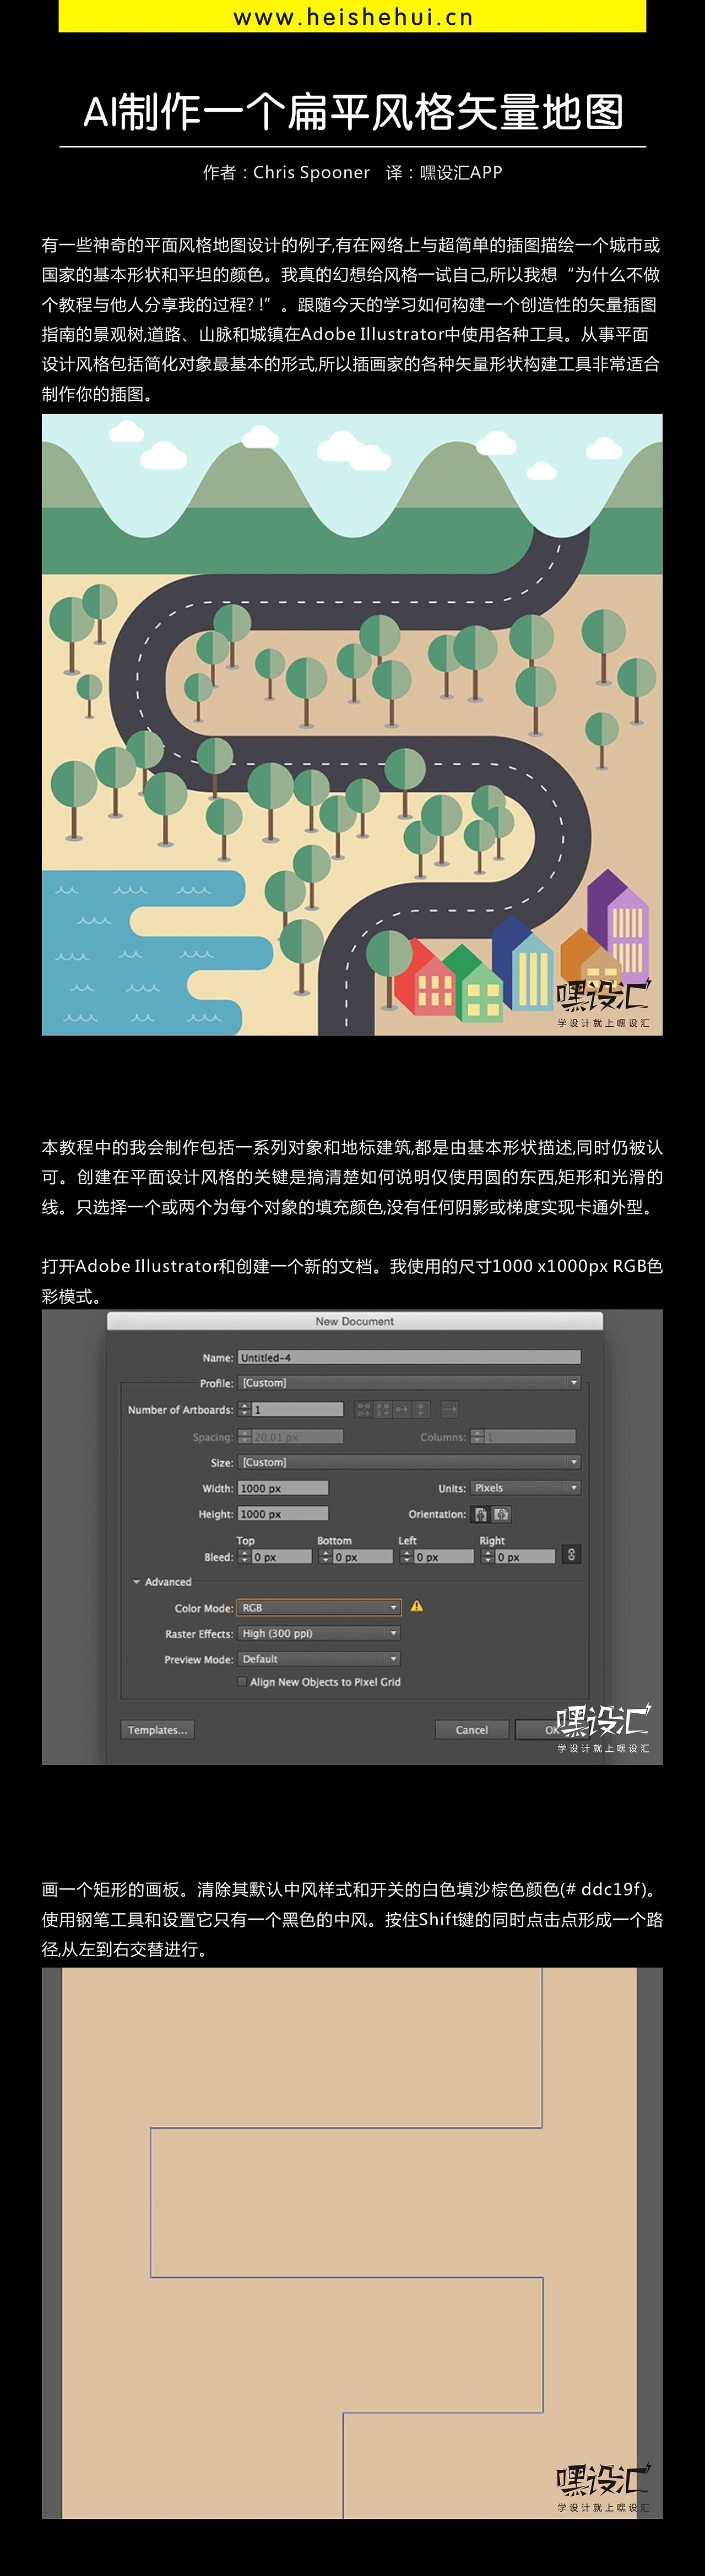Viewport: 705px width, 2576px height.
Task: Click the author line "Chris Spooner"
Action: (311, 172)
